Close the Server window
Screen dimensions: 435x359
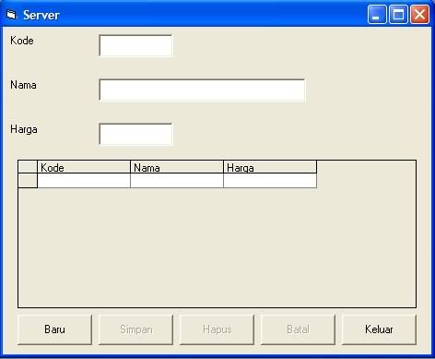coord(419,15)
